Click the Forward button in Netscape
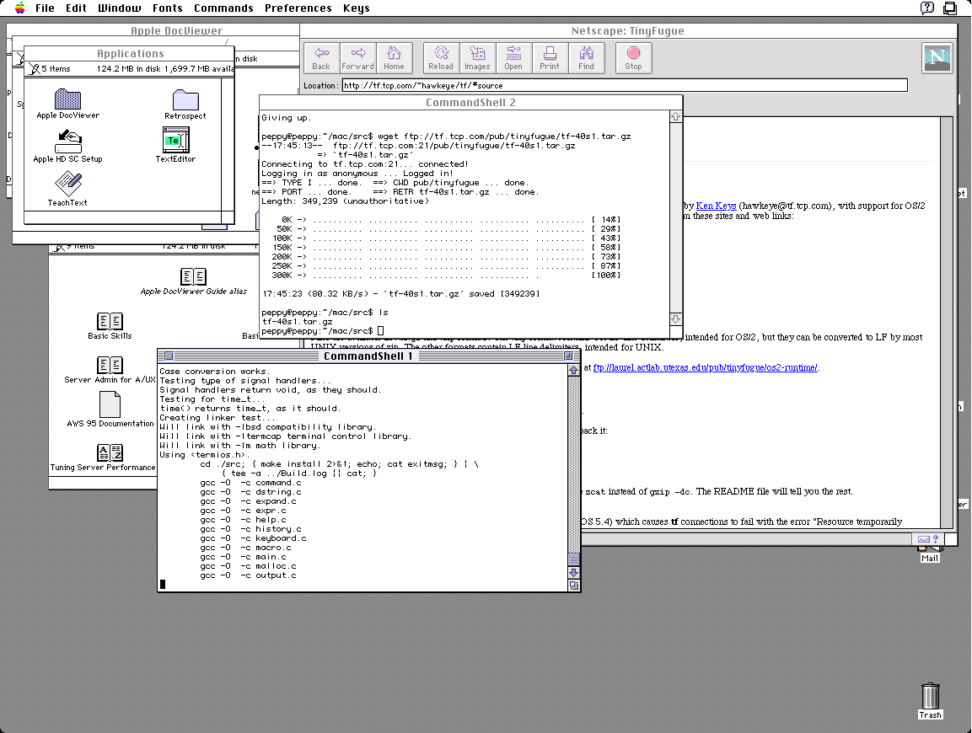972x733 pixels. 357,58
